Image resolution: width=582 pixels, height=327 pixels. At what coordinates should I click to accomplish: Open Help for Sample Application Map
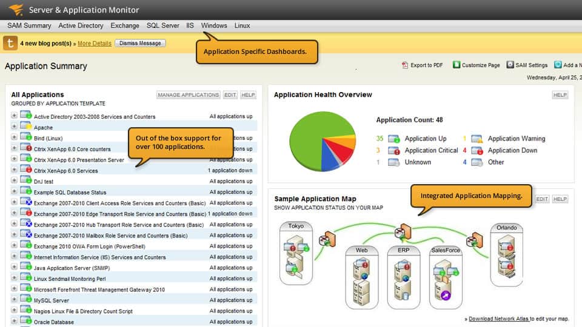click(x=560, y=199)
